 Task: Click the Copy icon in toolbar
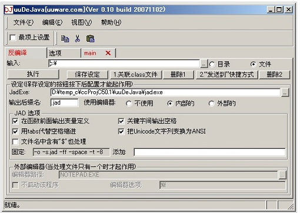pos(65,39)
